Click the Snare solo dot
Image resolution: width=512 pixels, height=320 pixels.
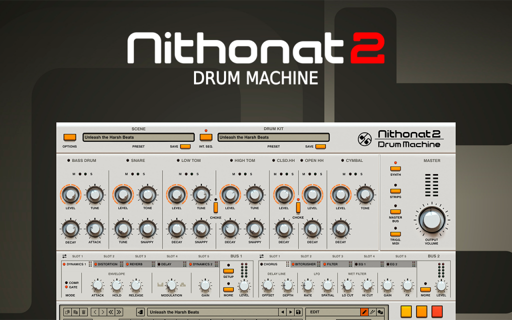[x=138, y=174]
